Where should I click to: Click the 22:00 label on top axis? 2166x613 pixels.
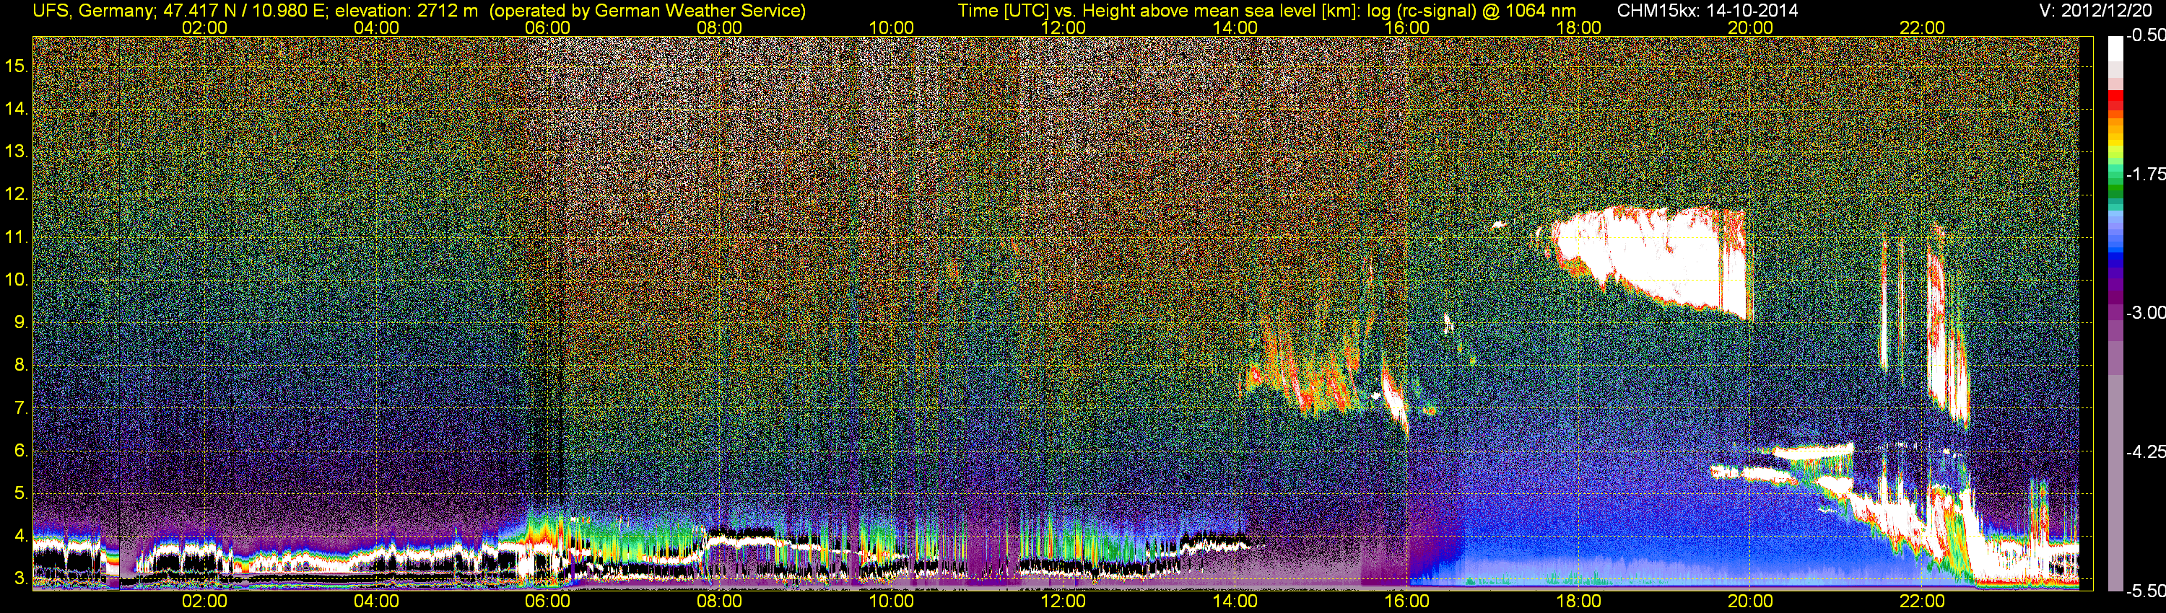(x=1922, y=27)
